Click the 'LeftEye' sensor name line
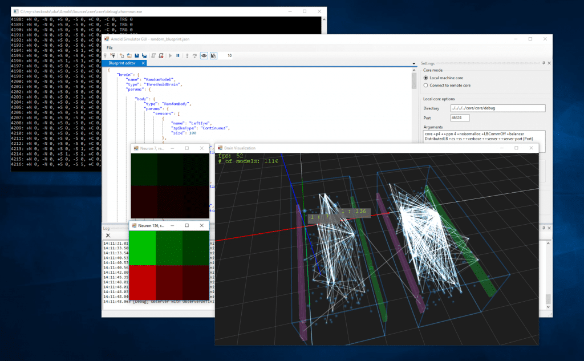This screenshot has width=584, height=361. (x=192, y=123)
